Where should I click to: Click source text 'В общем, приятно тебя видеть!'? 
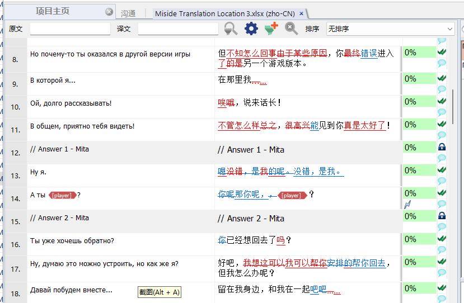[x=82, y=126]
